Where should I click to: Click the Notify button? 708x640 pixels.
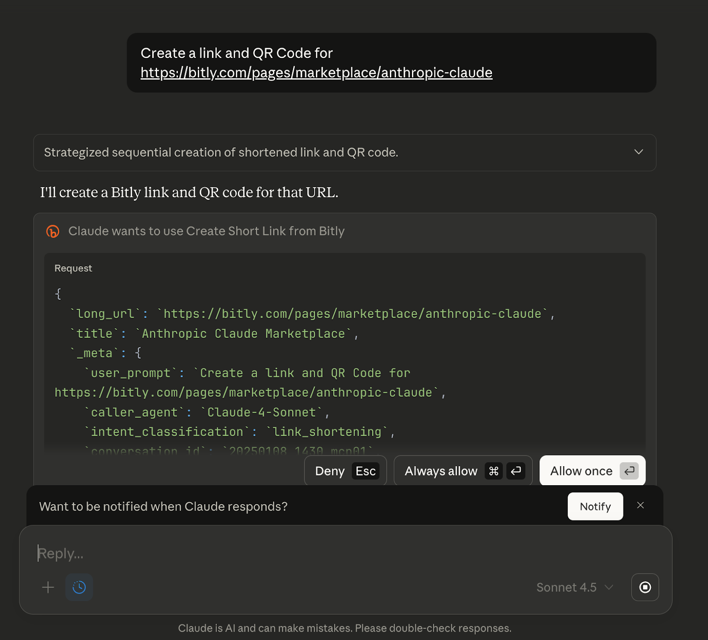(x=595, y=506)
